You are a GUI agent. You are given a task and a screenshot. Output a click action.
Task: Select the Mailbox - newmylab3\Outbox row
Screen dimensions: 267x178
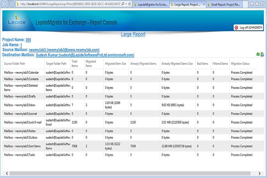pyautogui.click(x=133, y=137)
